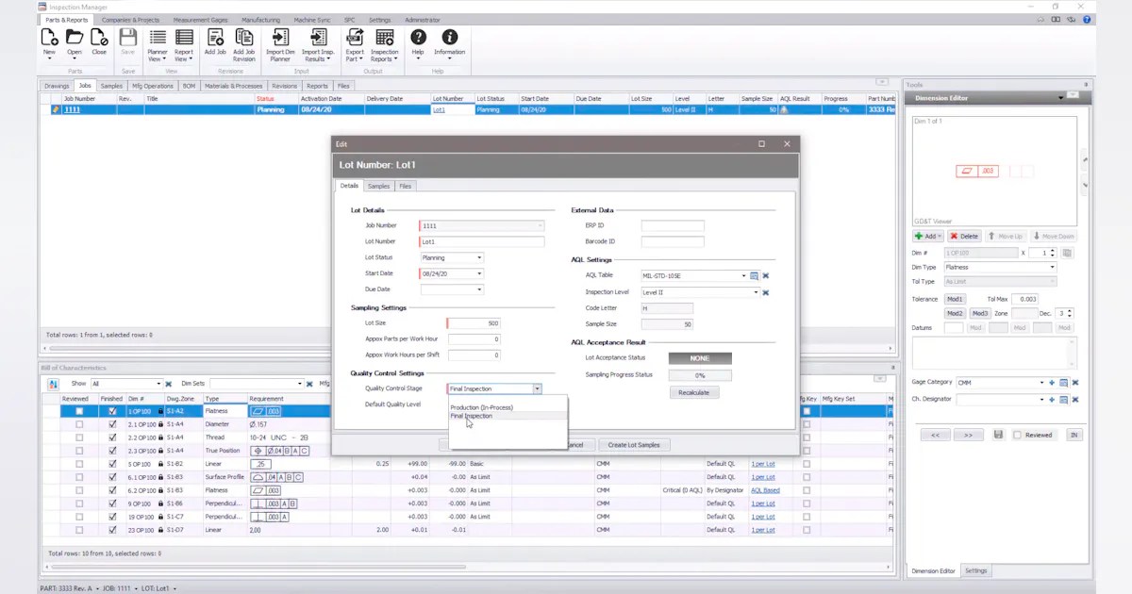Open the Due Date dropdown
1132x594 pixels.
pyautogui.click(x=479, y=289)
